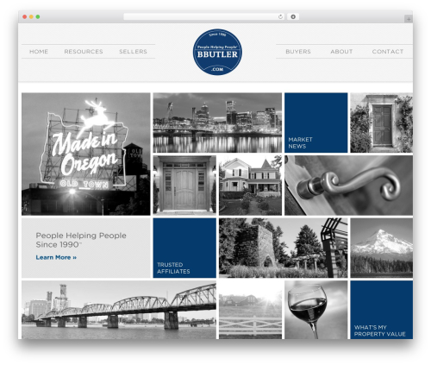Viewport: 431px width, 365px height.
Task: Open the HOME menu item
Action: click(39, 52)
